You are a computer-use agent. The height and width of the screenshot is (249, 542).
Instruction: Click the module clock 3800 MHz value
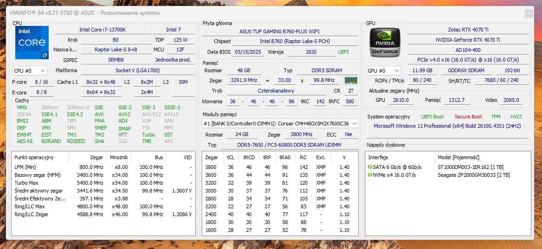tap(302, 135)
